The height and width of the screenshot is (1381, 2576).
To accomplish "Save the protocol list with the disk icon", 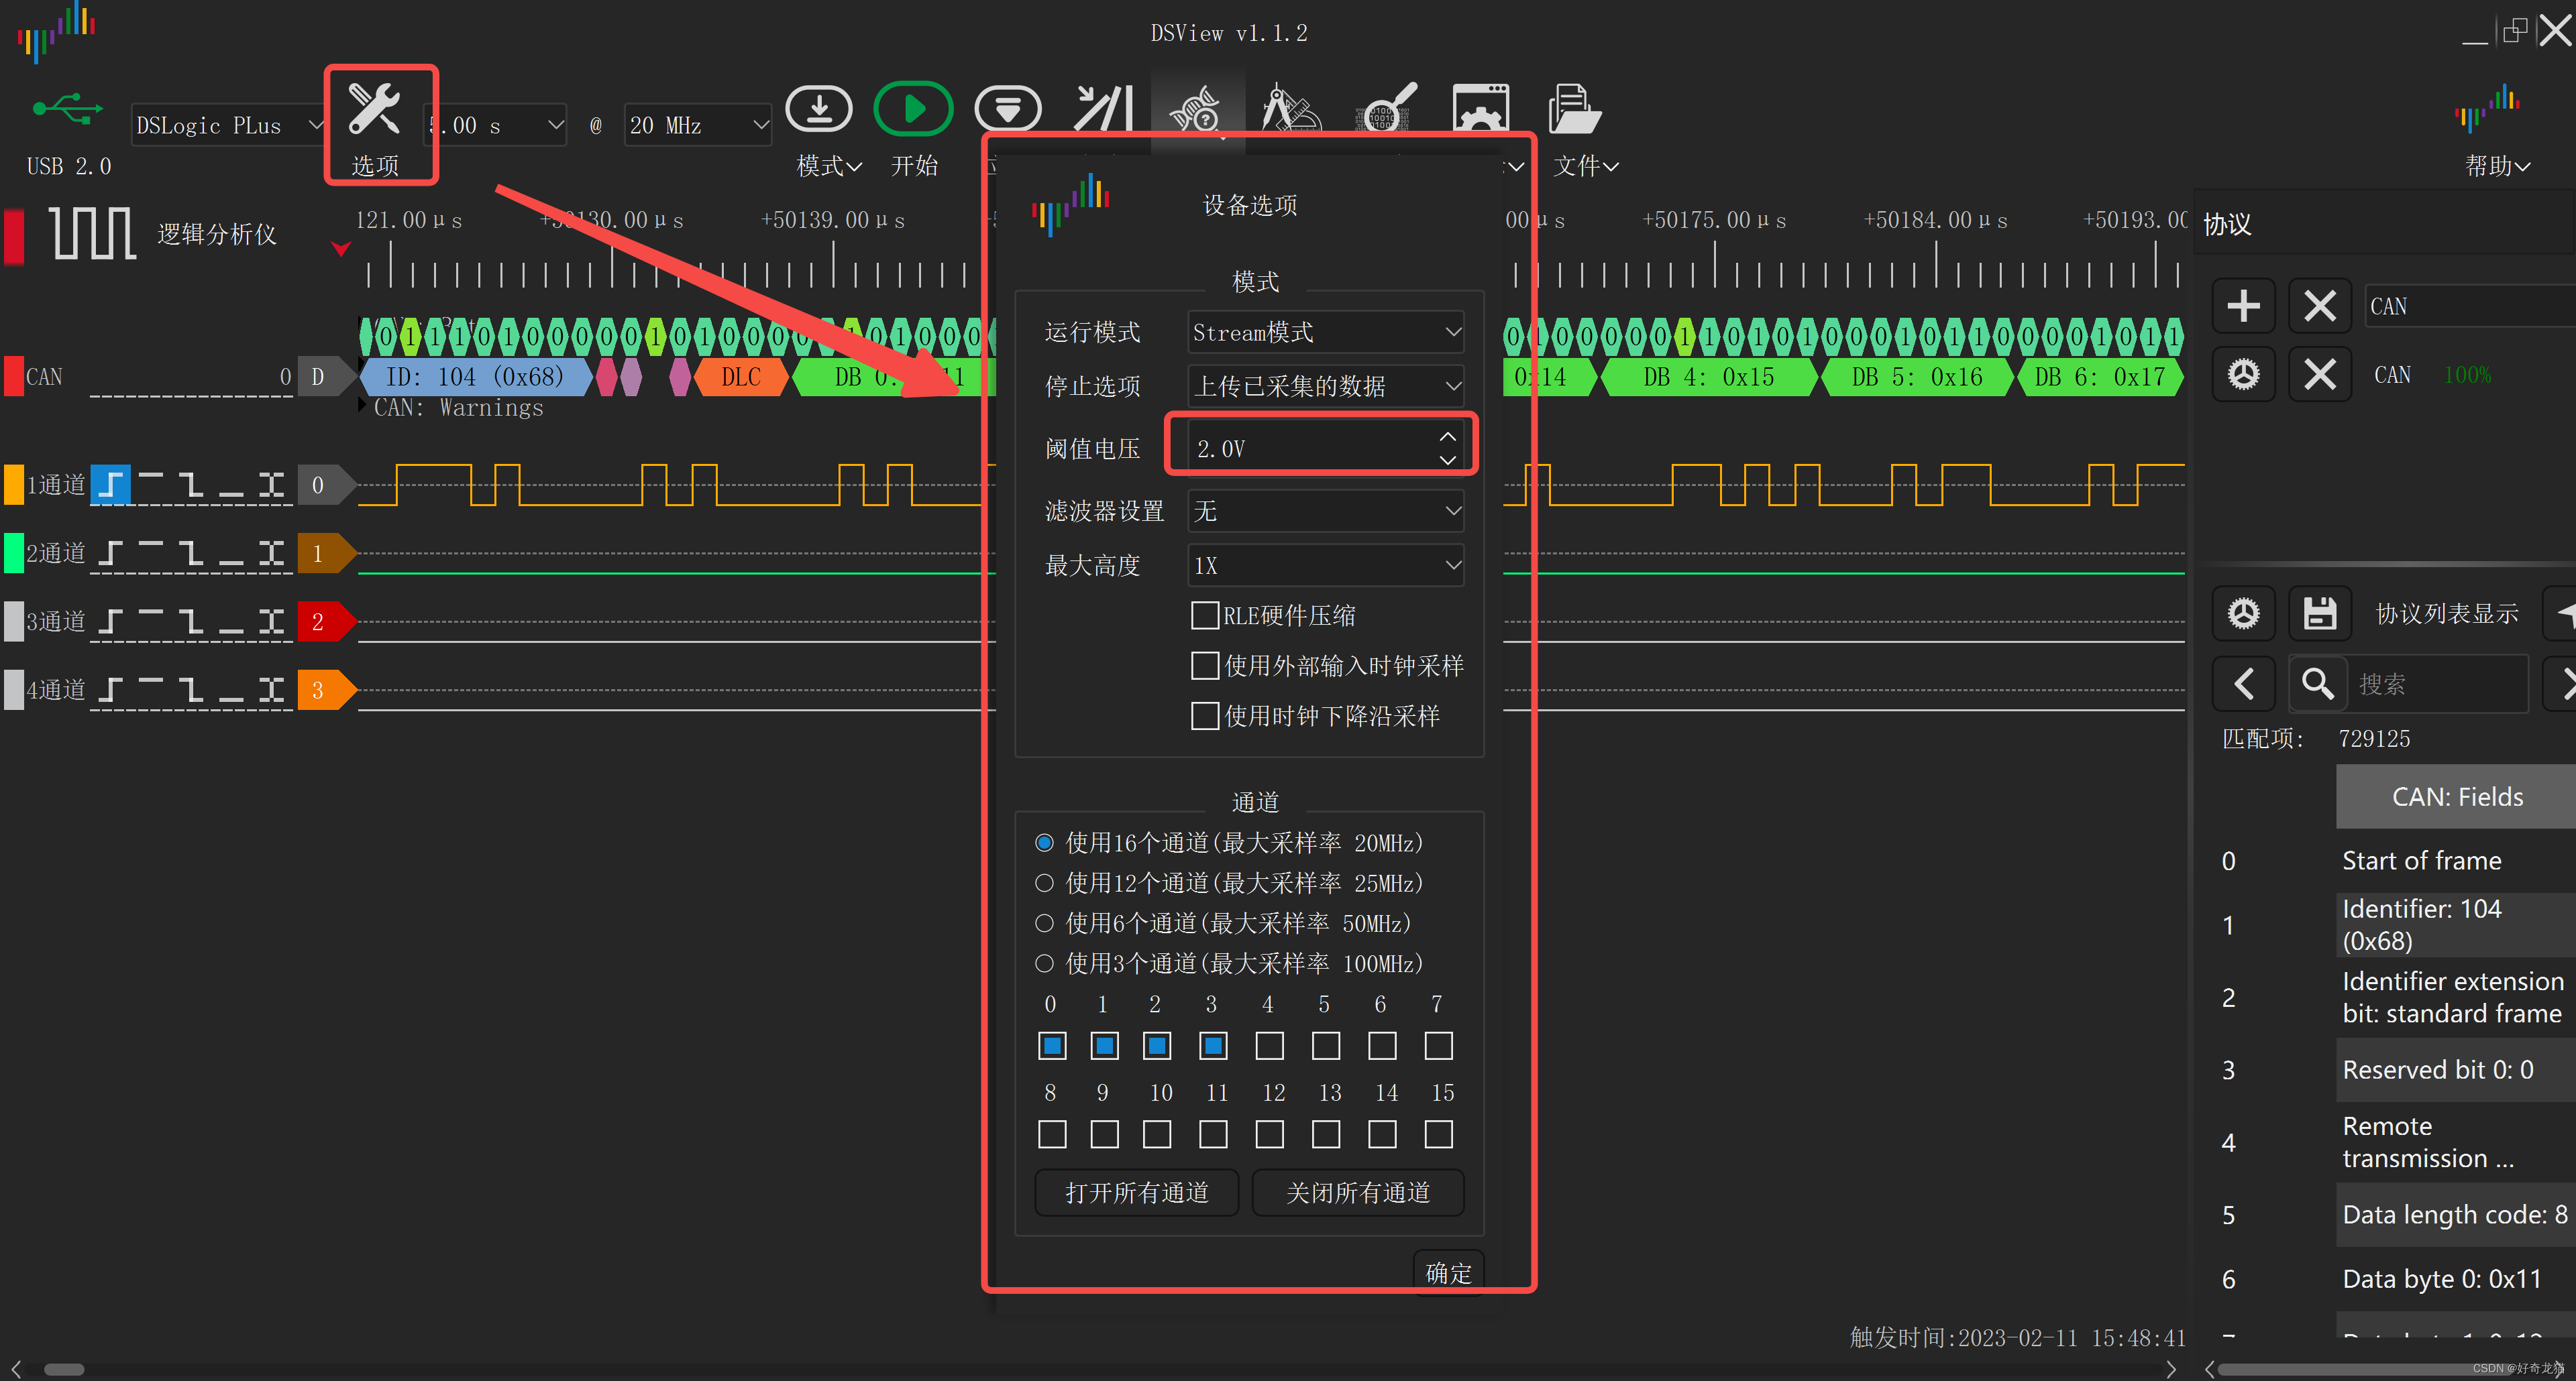I will (x=2319, y=613).
